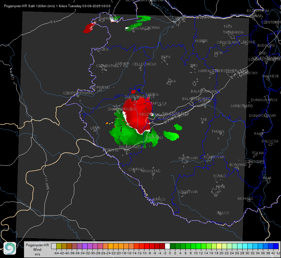Click the KAPOSVAR city label

[x=188, y=158]
